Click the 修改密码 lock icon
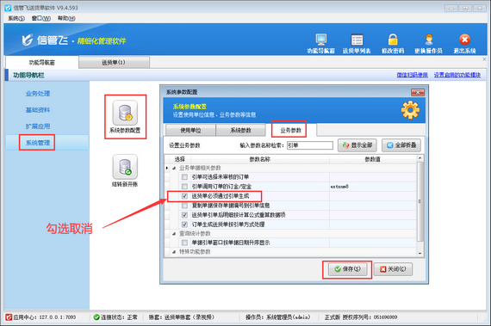This screenshot has height=326, width=491. (x=393, y=40)
